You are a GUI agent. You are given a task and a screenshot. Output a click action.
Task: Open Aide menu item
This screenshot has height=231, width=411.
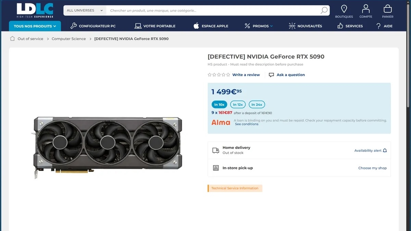click(x=388, y=26)
